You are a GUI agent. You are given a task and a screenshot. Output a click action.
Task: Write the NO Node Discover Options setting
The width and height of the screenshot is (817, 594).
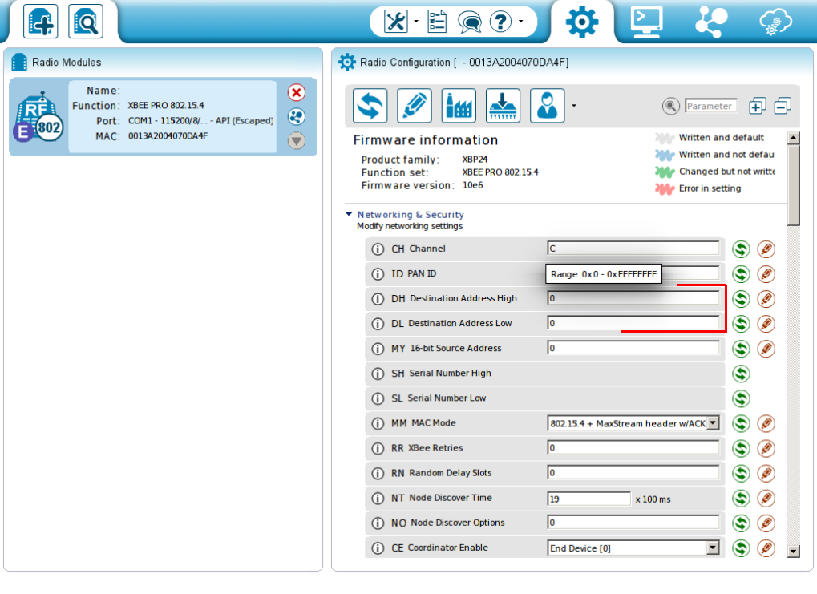coord(766,523)
